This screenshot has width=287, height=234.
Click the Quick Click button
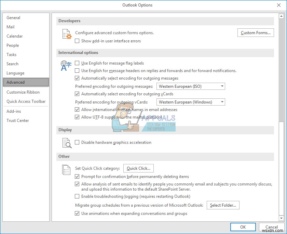pyautogui.click(x=138, y=168)
